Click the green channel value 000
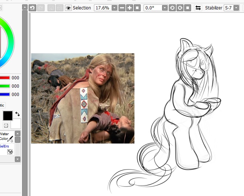The height and width of the screenshot is (196, 244). tap(15, 86)
